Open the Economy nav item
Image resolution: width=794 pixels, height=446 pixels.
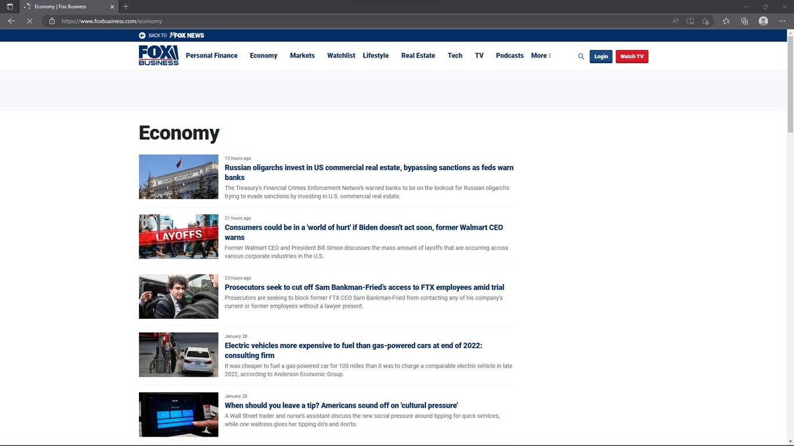pos(263,56)
